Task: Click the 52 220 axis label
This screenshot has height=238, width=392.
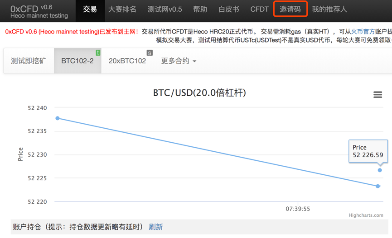Action: coord(37,202)
